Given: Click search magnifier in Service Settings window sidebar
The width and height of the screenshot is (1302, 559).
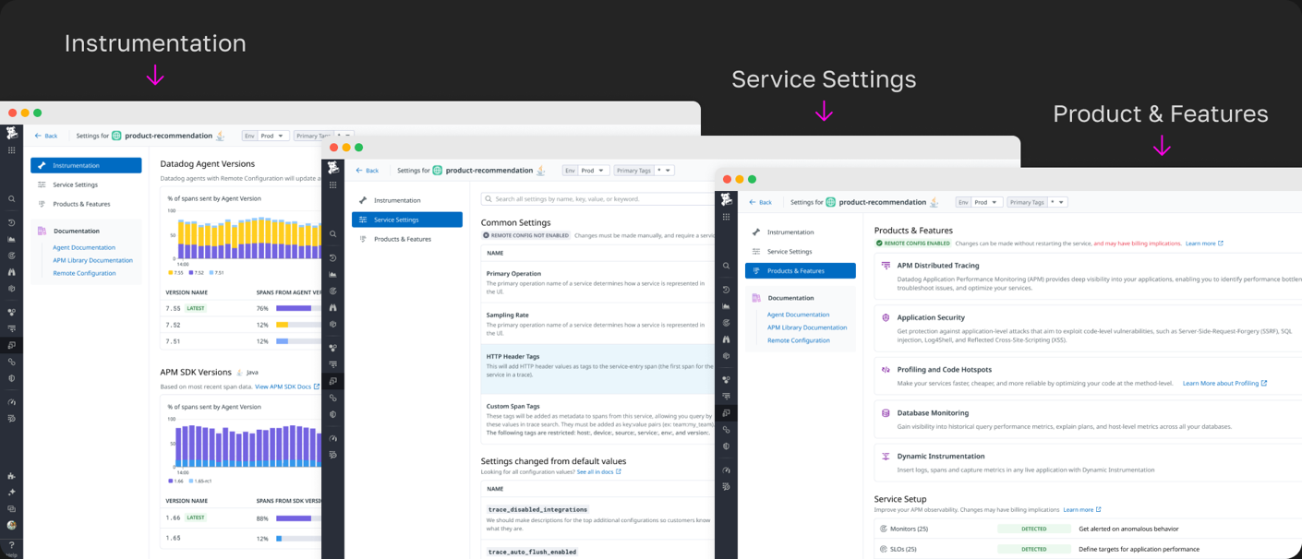Looking at the screenshot, I should pos(333,233).
